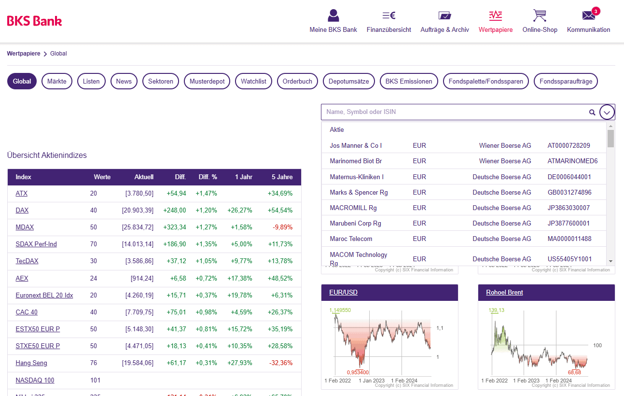624x396 pixels.
Task: Open the Musterdepot tab
Action: [207, 81]
